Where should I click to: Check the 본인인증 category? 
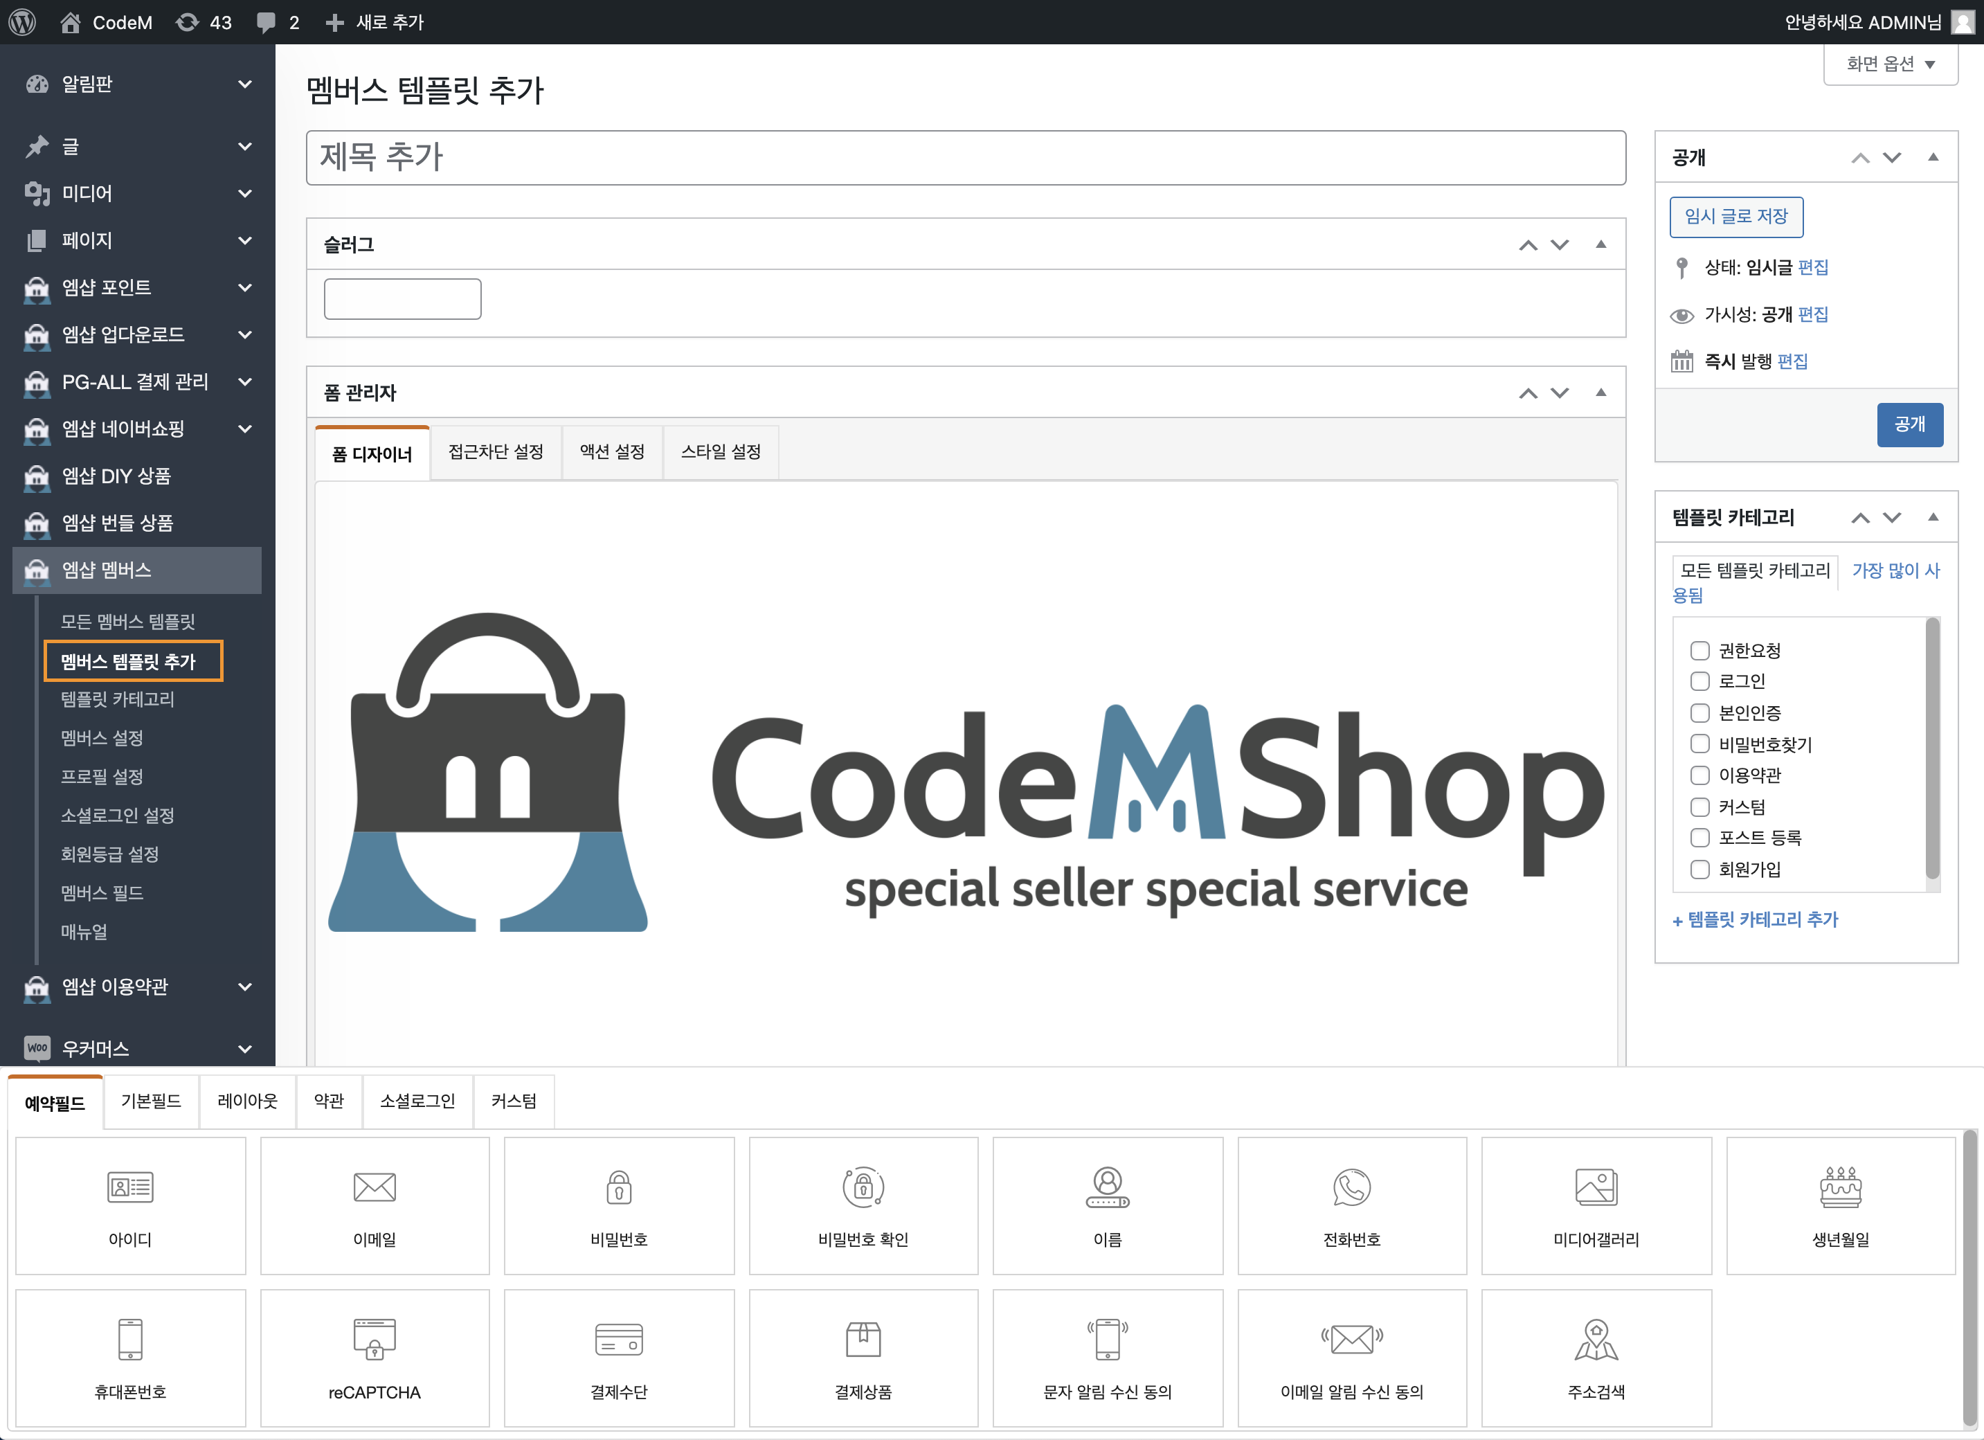[1699, 712]
